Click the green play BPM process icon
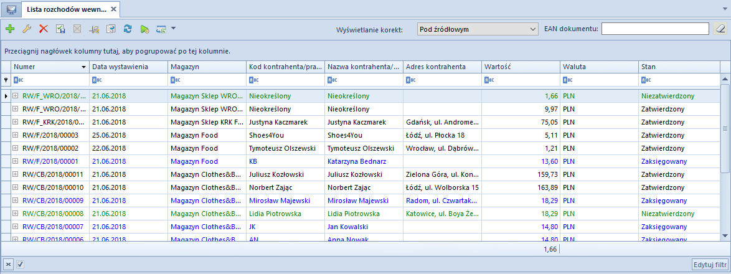 [144, 29]
